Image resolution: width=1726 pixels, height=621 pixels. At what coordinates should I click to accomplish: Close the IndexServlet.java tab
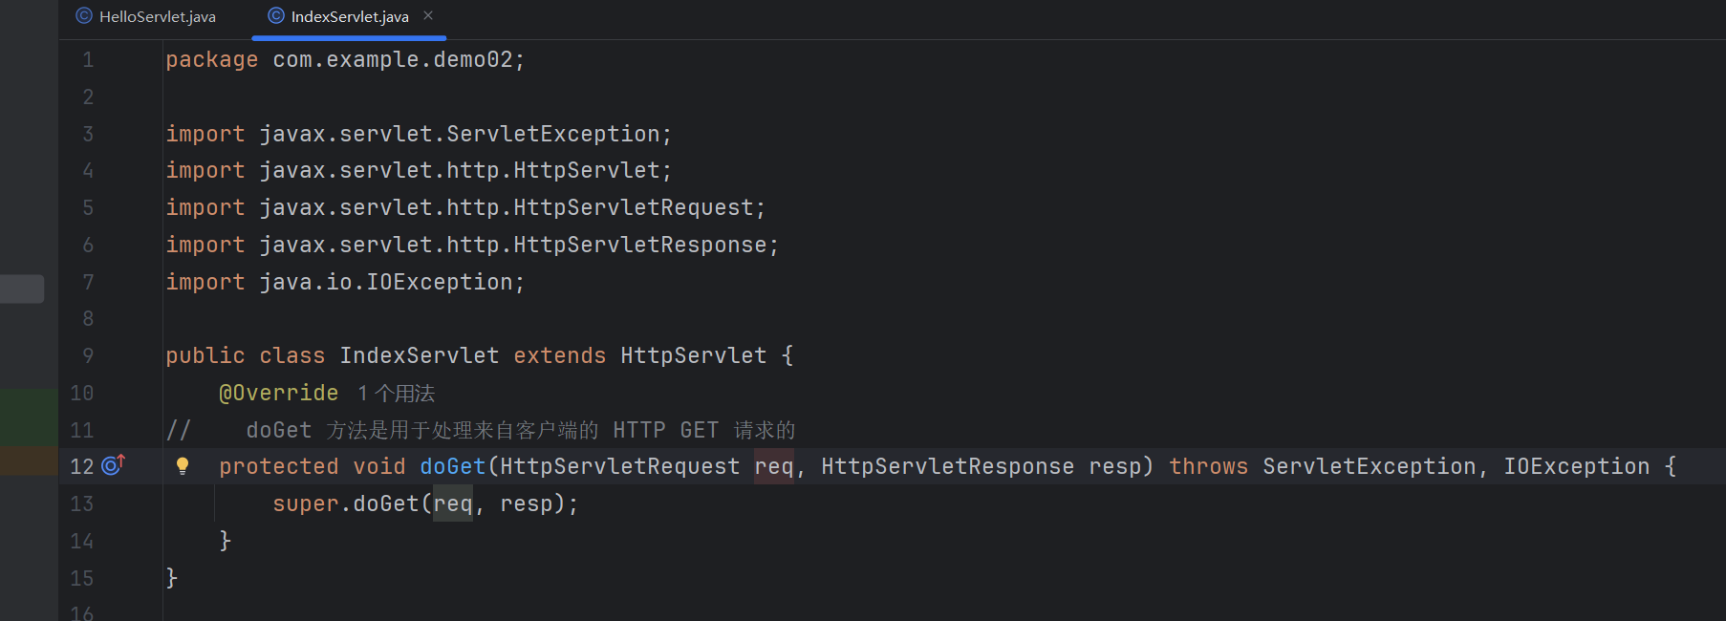[x=428, y=15]
